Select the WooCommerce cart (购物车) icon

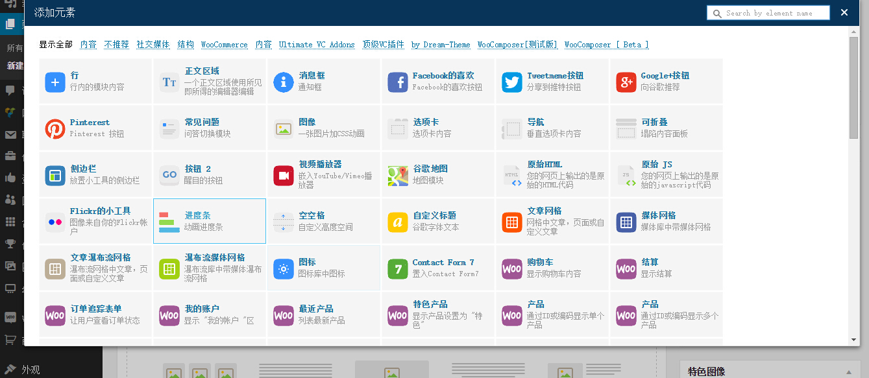[512, 269]
